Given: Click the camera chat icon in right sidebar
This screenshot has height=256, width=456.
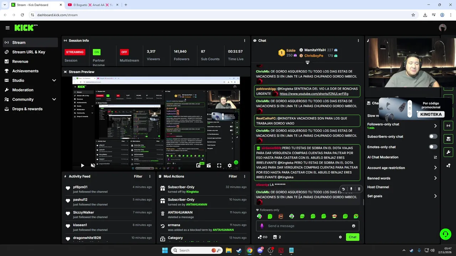Looking at the screenshot, I should [x=448, y=139].
